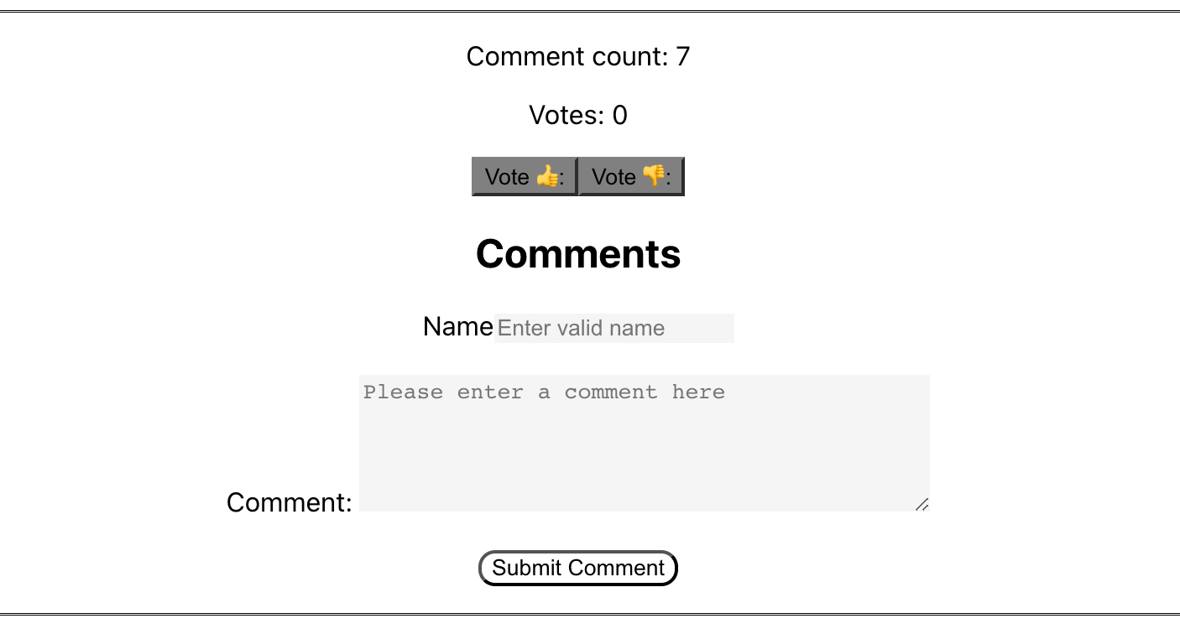Upvote using the Vote thumbs-up button

click(525, 176)
